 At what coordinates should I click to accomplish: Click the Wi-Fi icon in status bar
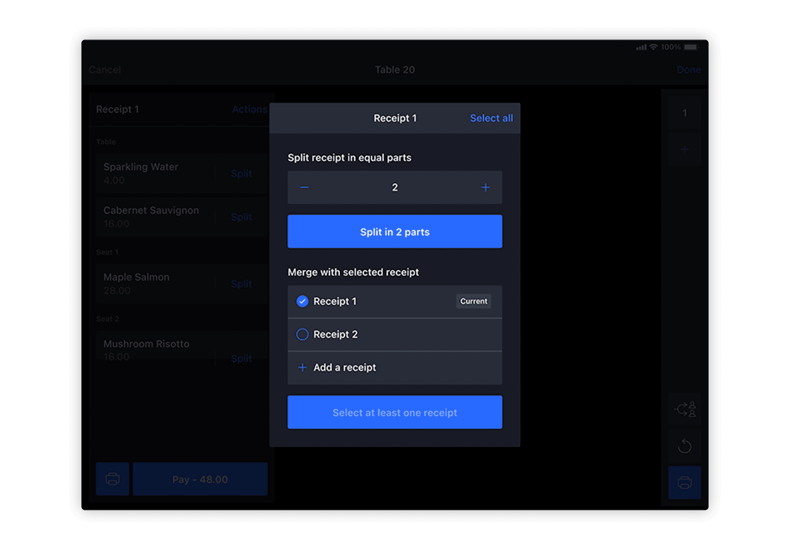(654, 47)
